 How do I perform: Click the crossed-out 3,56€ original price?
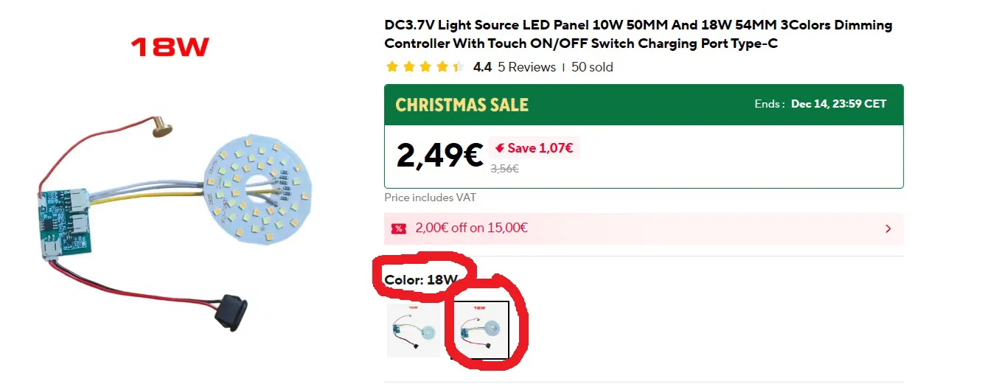click(505, 169)
